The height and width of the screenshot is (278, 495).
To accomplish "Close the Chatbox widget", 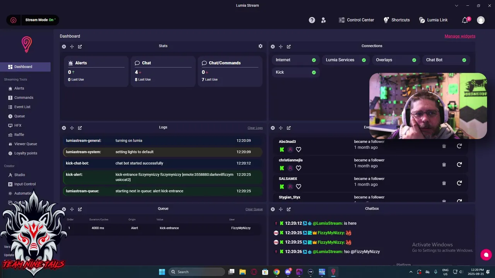I will pos(273,209).
